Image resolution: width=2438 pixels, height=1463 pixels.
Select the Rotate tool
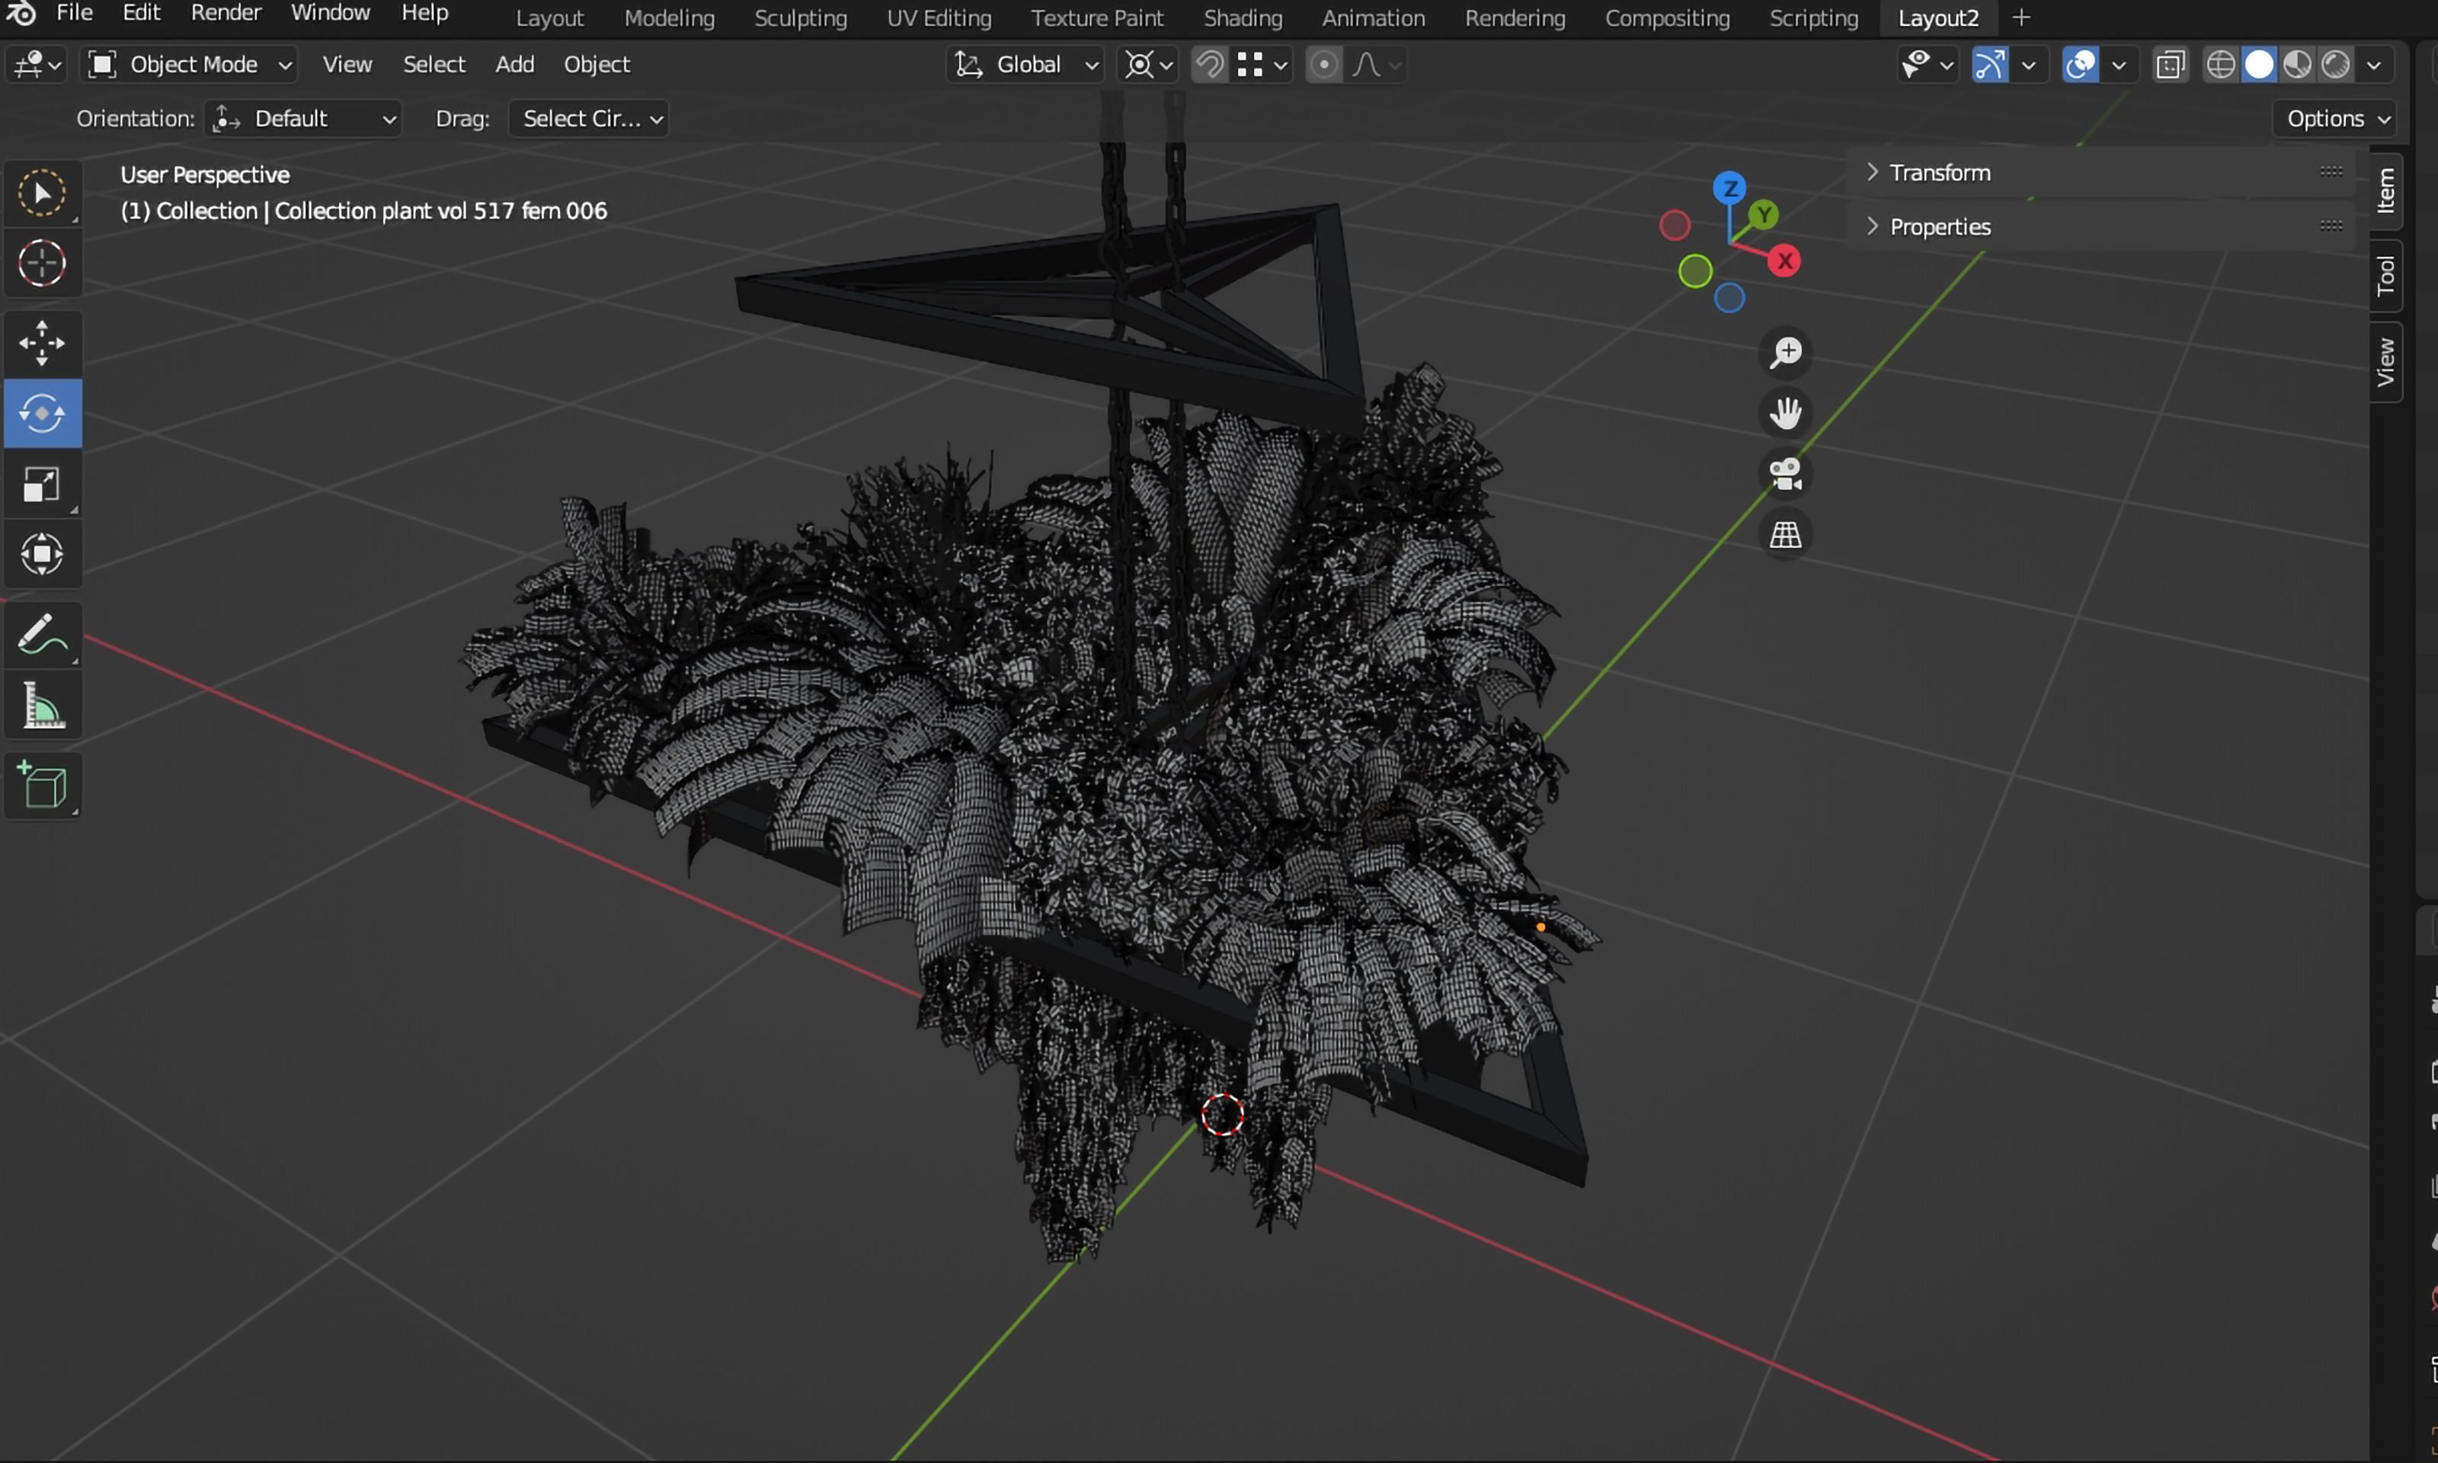(x=43, y=413)
